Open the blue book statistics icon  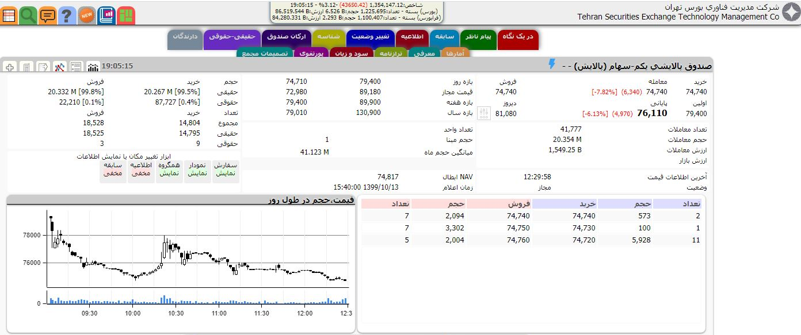[106, 16]
